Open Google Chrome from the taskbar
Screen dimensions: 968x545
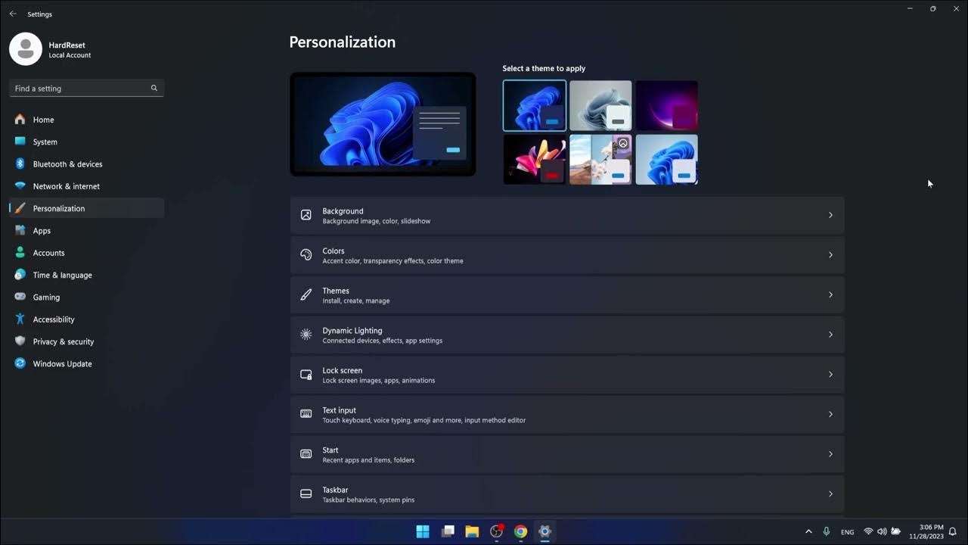[520, 531]
